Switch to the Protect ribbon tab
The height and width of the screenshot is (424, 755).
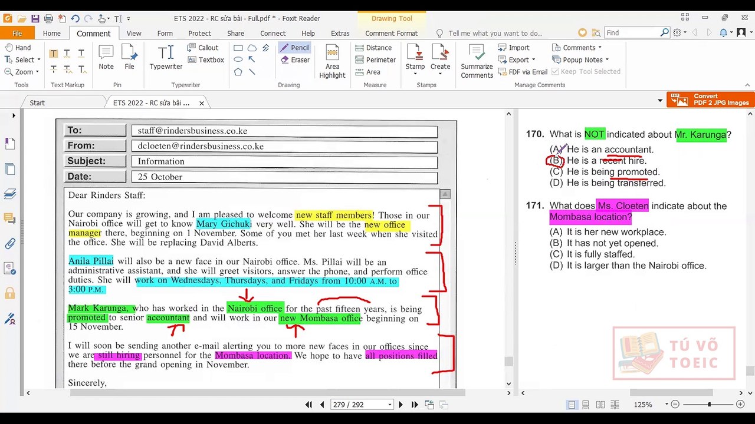199,34
